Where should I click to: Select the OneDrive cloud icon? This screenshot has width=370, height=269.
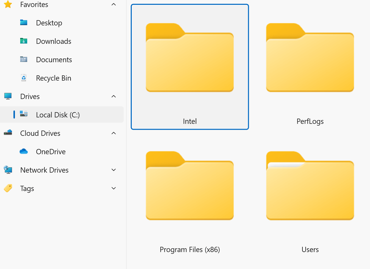tap(23, 151)
